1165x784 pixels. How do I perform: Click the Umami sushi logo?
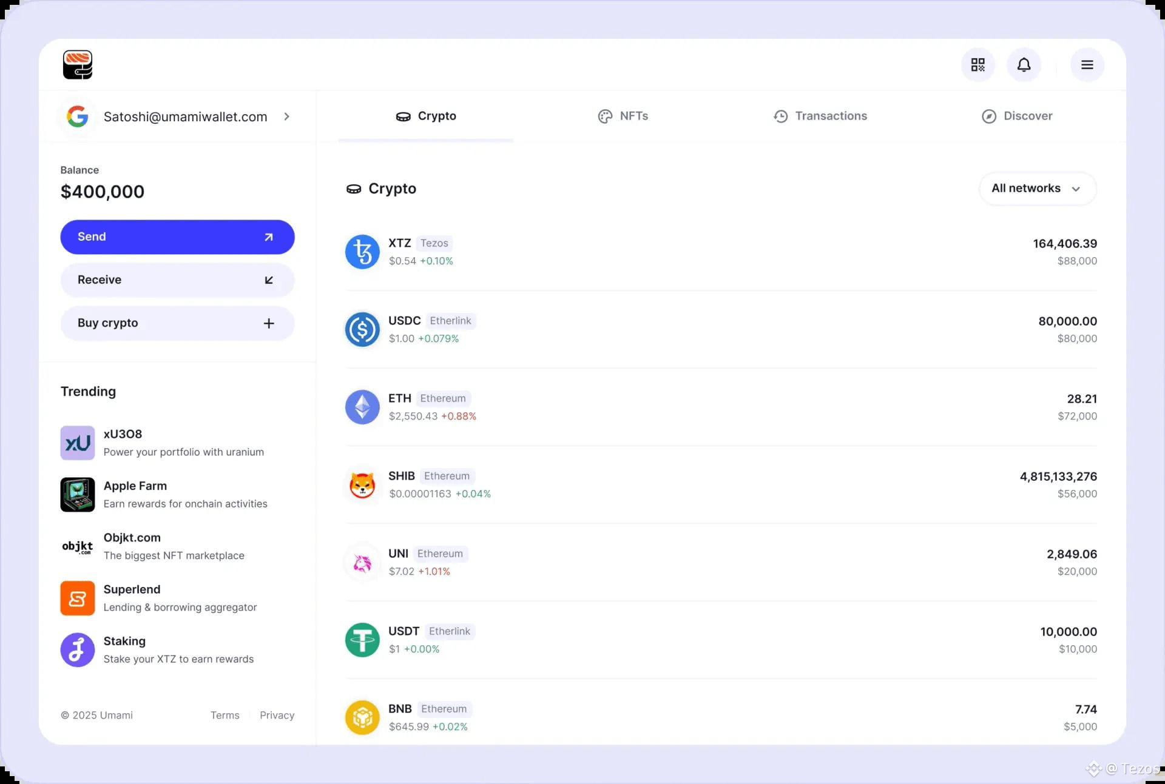click(x=78, y=65)
